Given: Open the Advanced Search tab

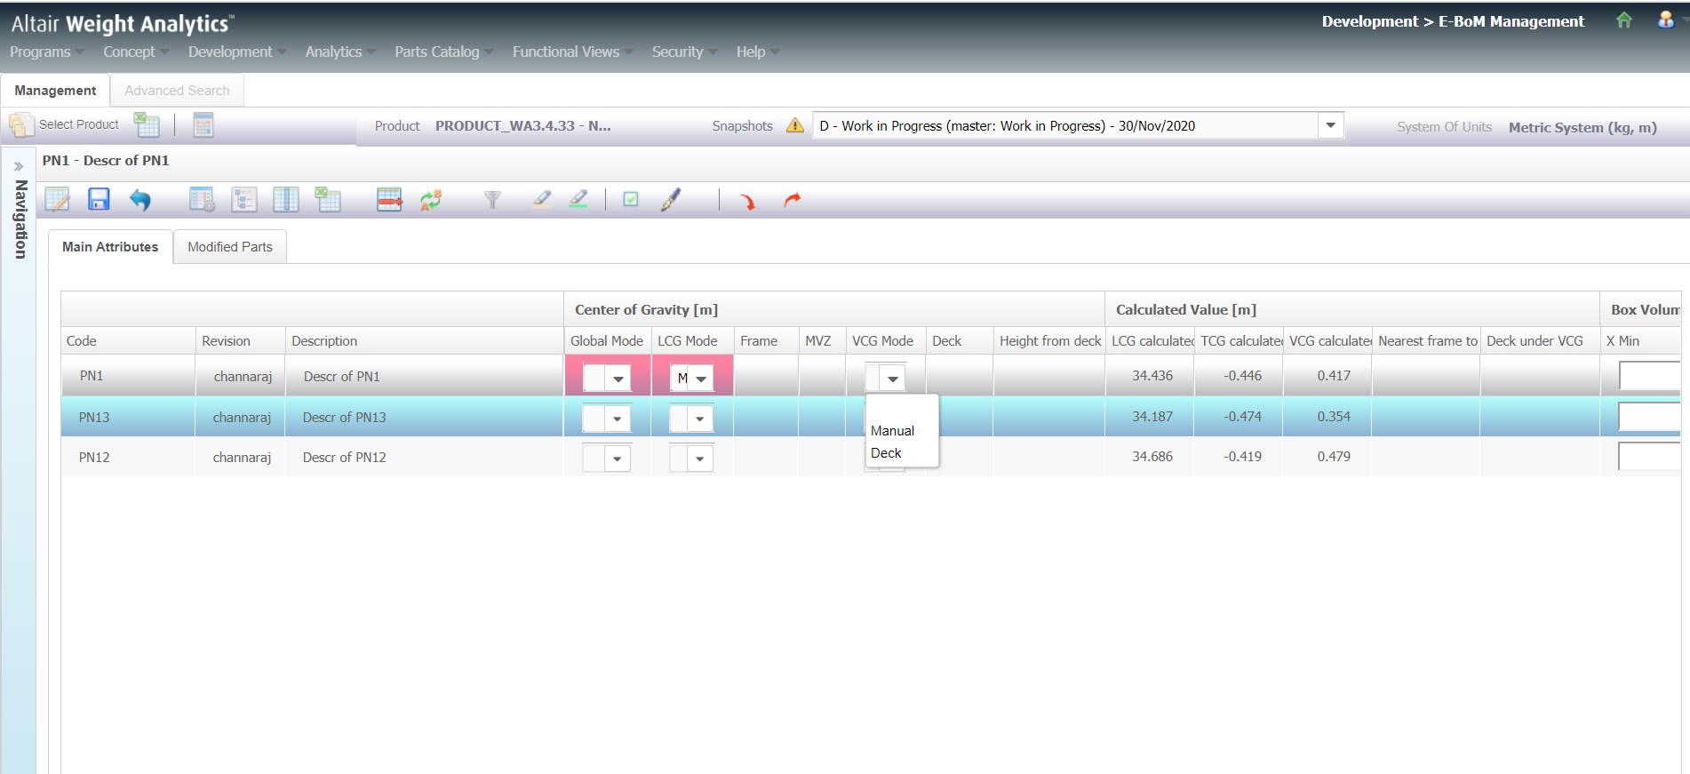Looking at the screenshot, I should pos(177,91).
